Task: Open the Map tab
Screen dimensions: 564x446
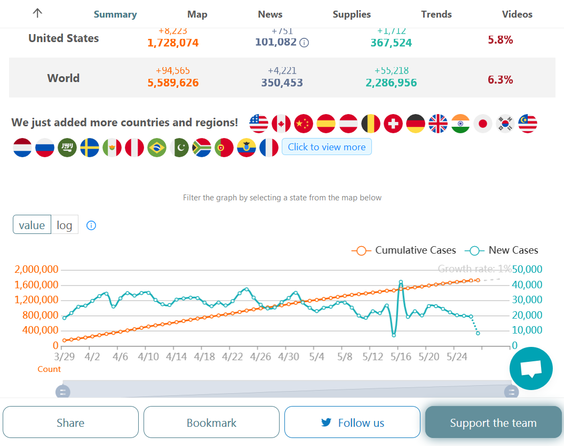Action: coord(197,14)
